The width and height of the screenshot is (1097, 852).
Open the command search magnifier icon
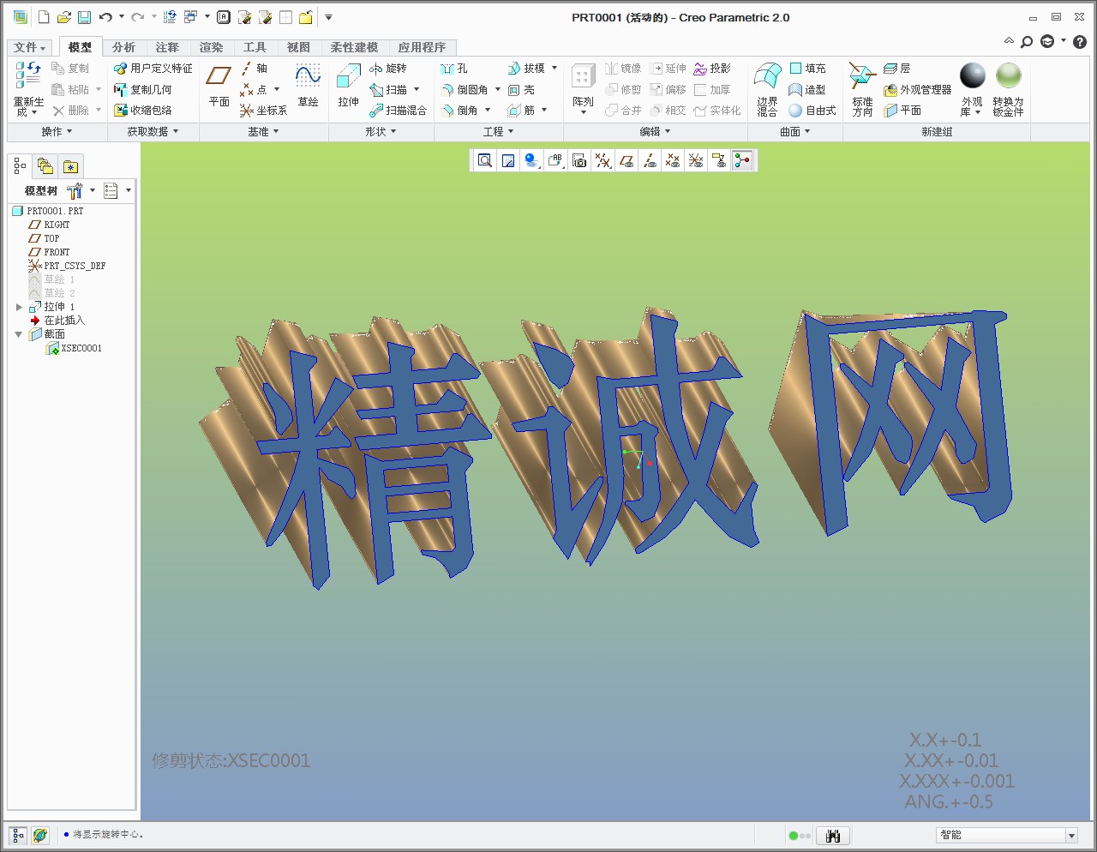(1027, 41)
